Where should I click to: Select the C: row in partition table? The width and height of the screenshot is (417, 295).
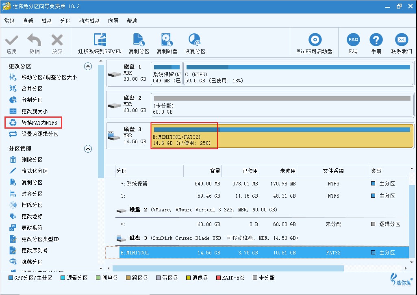262,196
